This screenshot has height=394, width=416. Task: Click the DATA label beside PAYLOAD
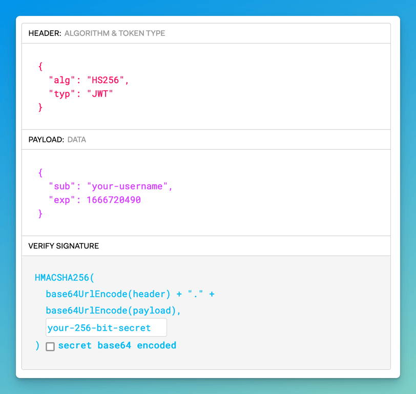77,140
